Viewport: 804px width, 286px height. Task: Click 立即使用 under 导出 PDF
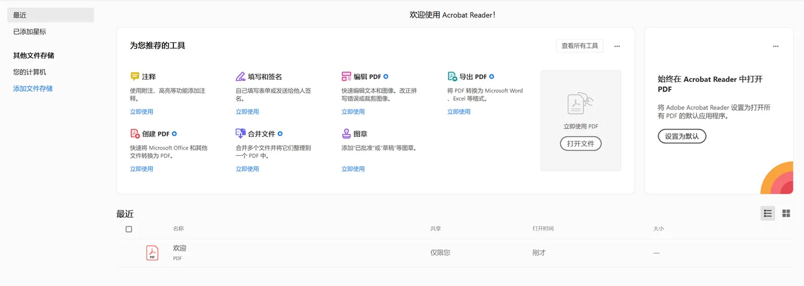(459, 112)
